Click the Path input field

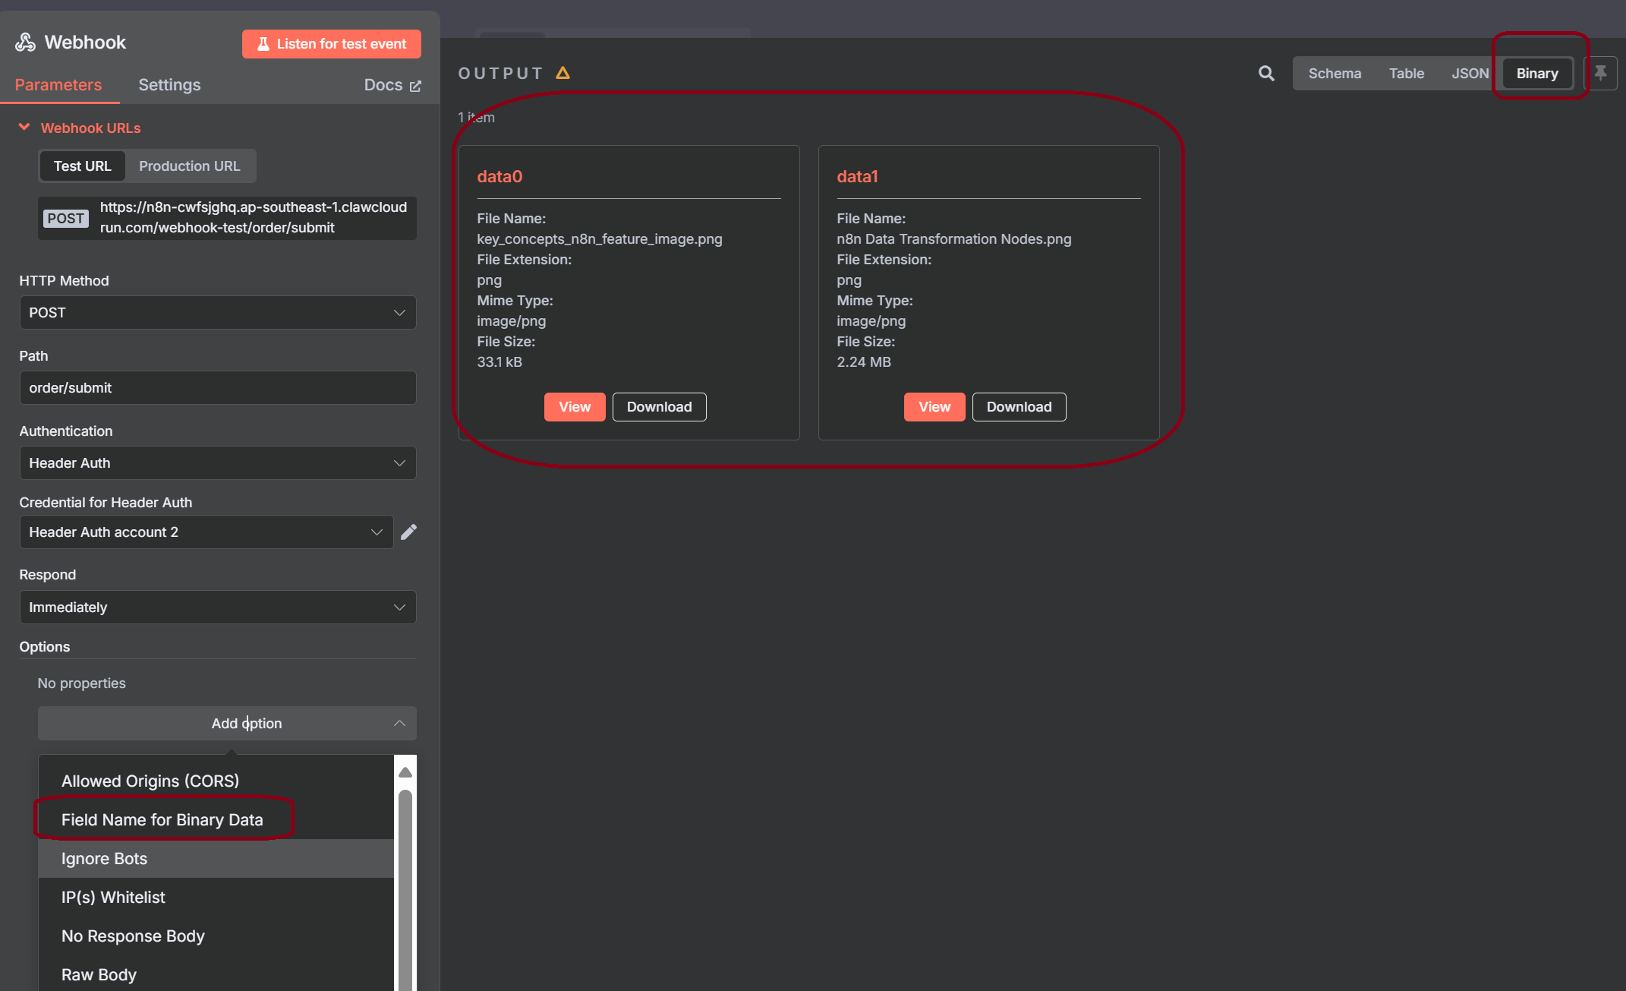pyautogui.click(x=217, y=388)
